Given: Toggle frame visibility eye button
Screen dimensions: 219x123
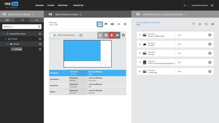Looking at the screenshot, I should pos(117,35).
